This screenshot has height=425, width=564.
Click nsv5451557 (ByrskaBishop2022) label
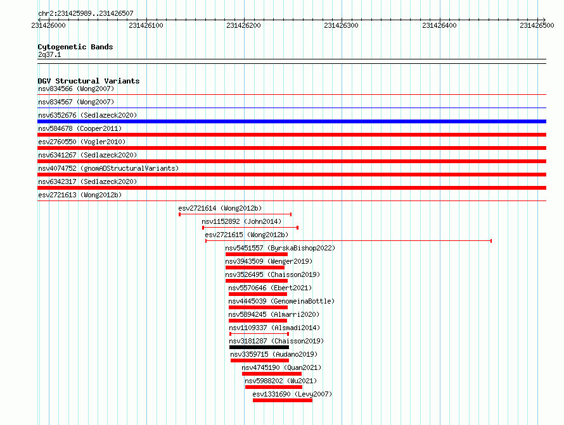coord(280,248)
